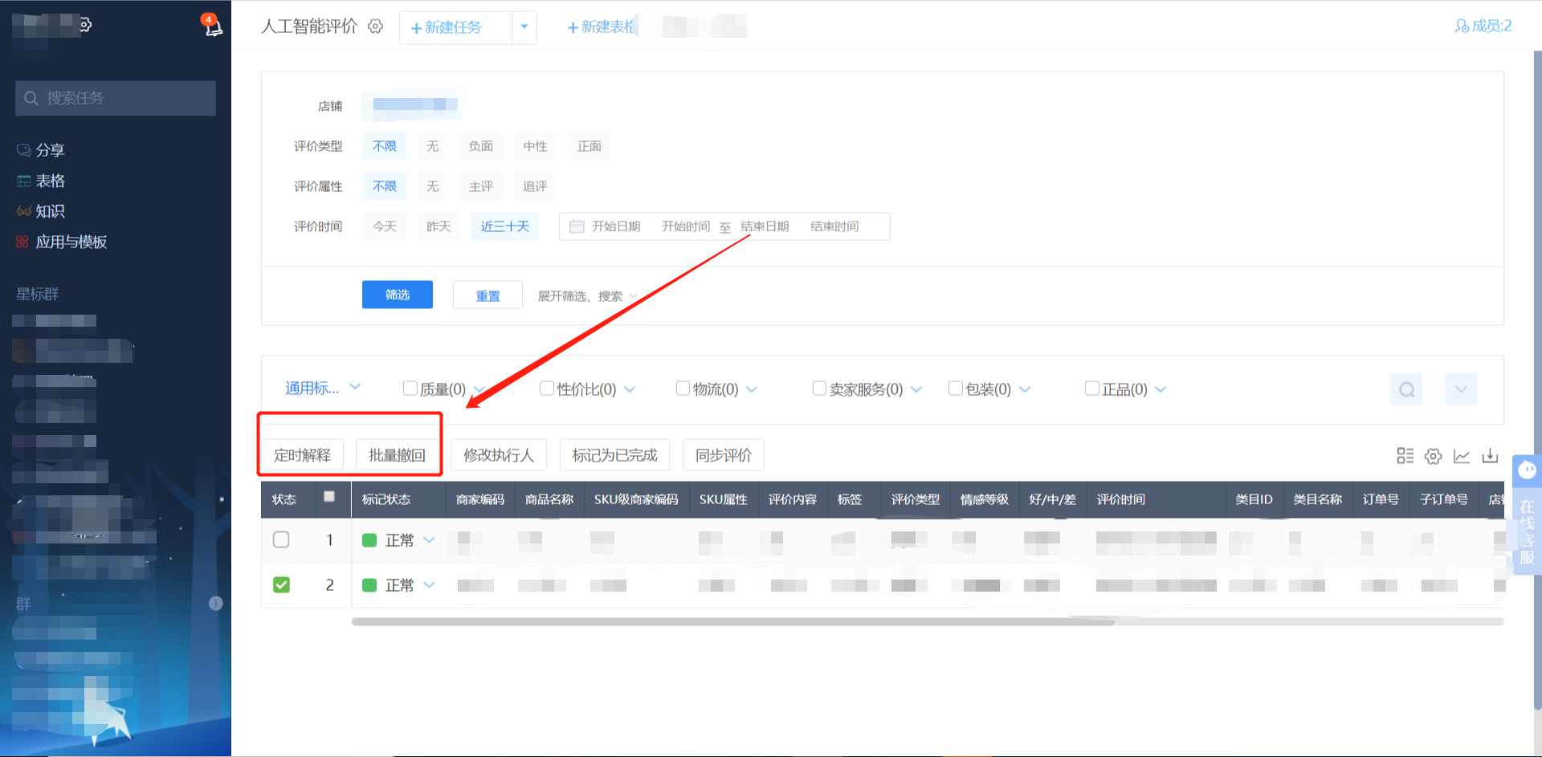Open table column settings gear icon
This screenshot has height=757, width=1542.
tap(1433, 456)
